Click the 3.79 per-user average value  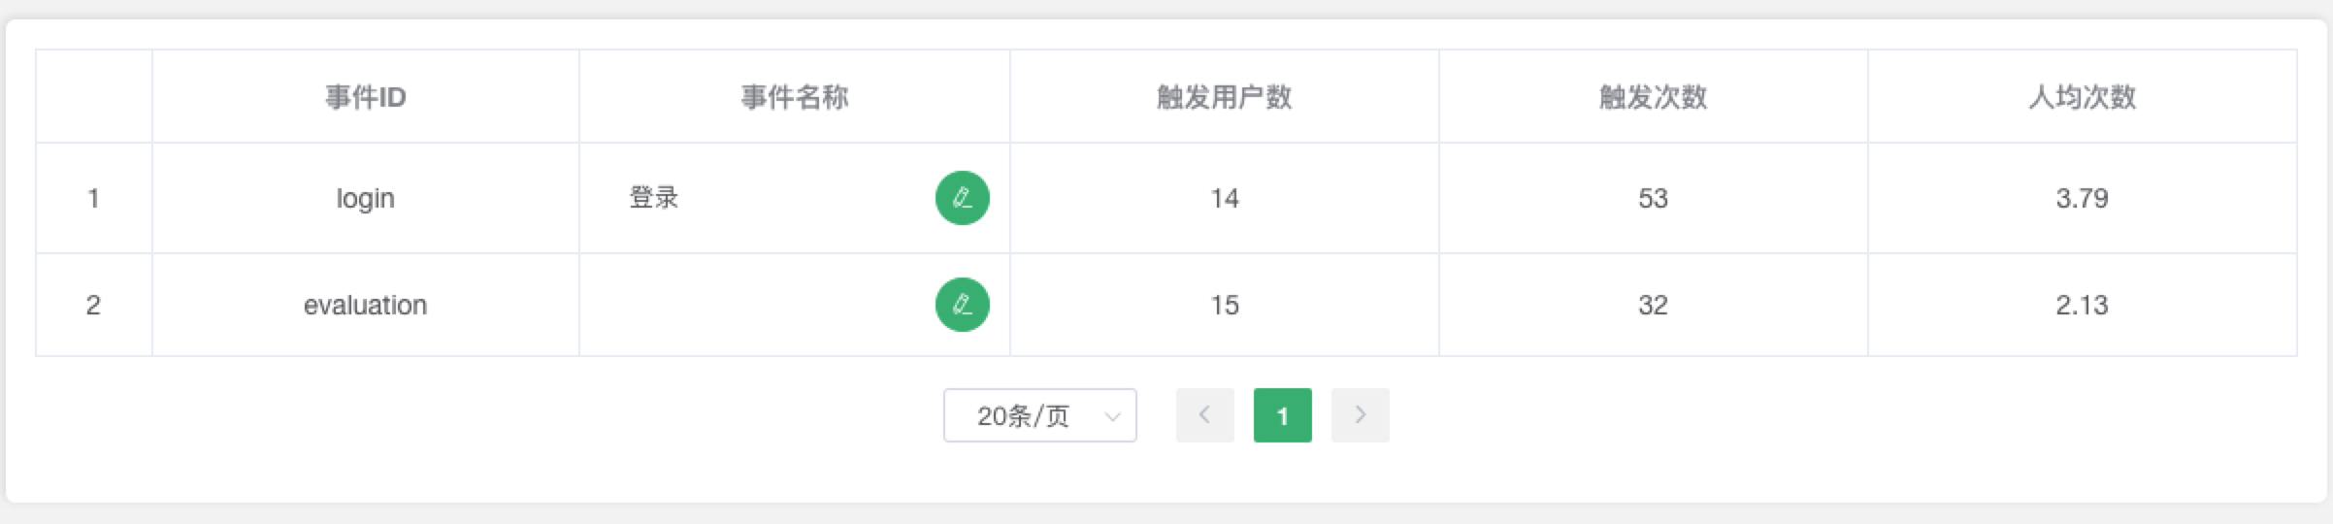(x=2082, y=199)
